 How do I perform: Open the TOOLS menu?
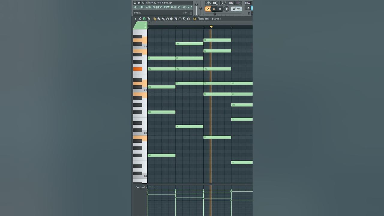(186, 7)
